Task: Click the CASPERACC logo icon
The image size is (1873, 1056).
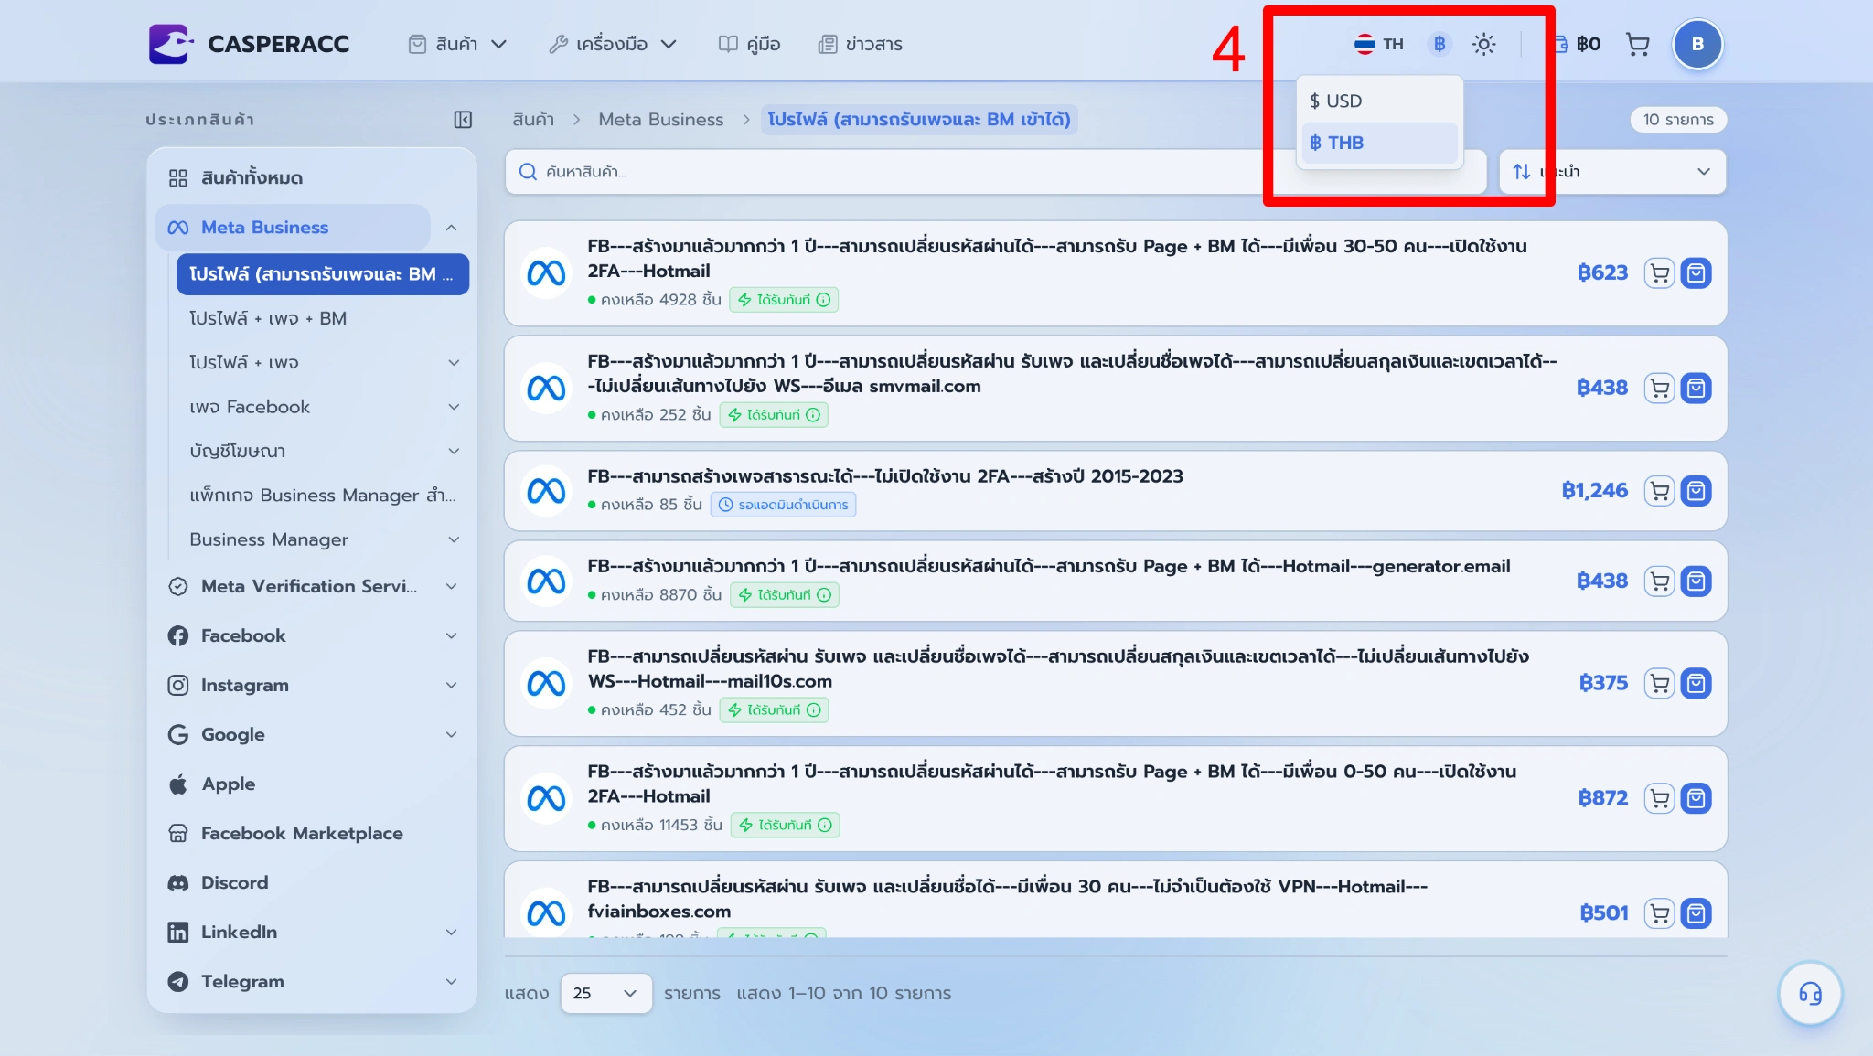Action: 171,44
